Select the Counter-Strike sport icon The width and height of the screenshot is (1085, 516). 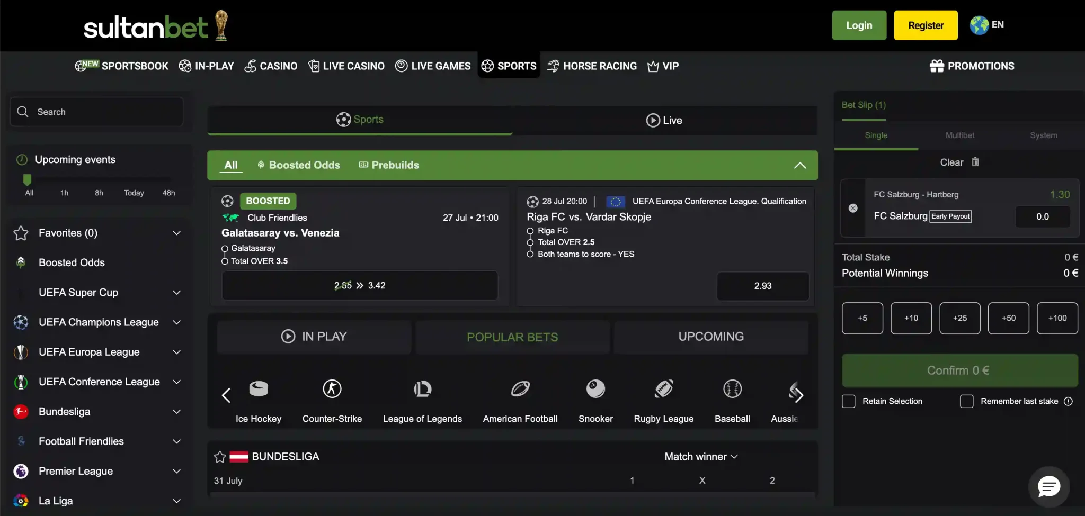click(332, 389)
